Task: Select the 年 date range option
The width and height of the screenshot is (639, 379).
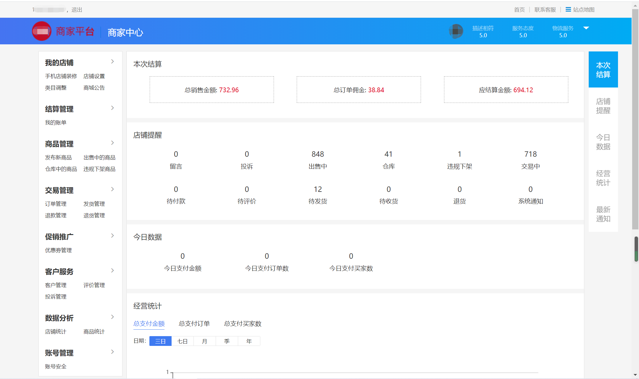Action: 249,341
